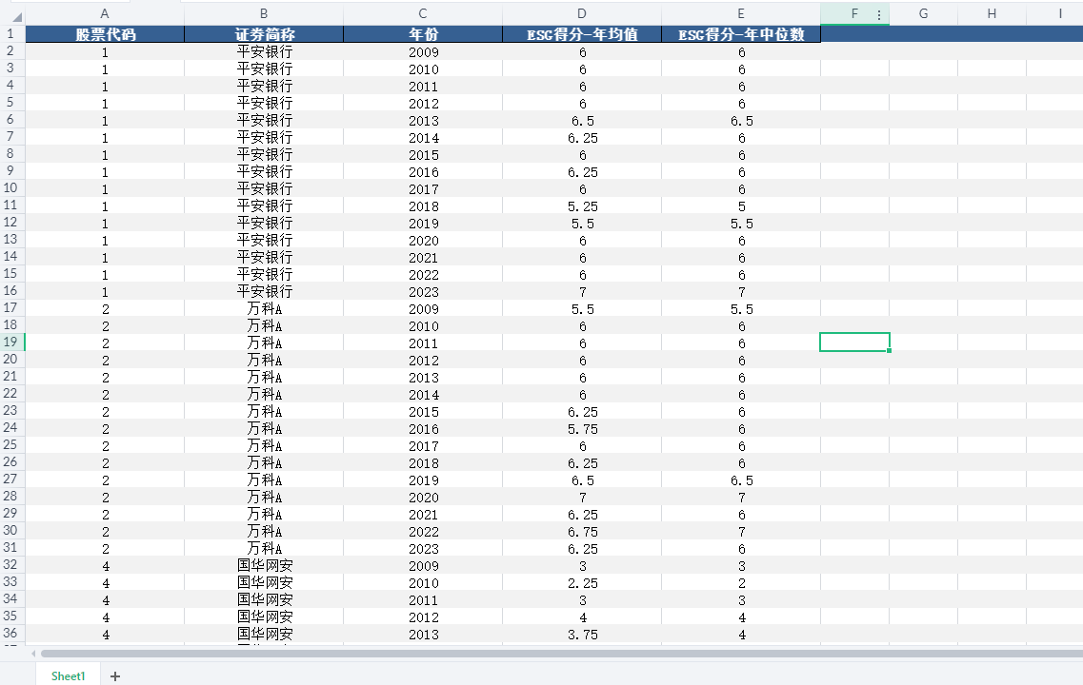
Task: Select column E header
Action: pos(741,14)
